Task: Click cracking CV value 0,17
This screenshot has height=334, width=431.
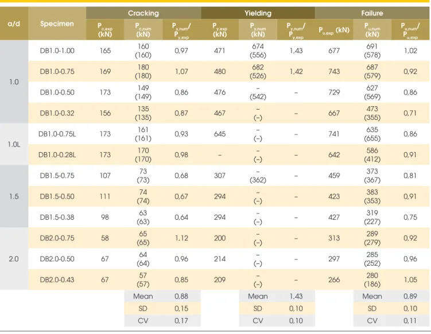Action: (181, 321)
